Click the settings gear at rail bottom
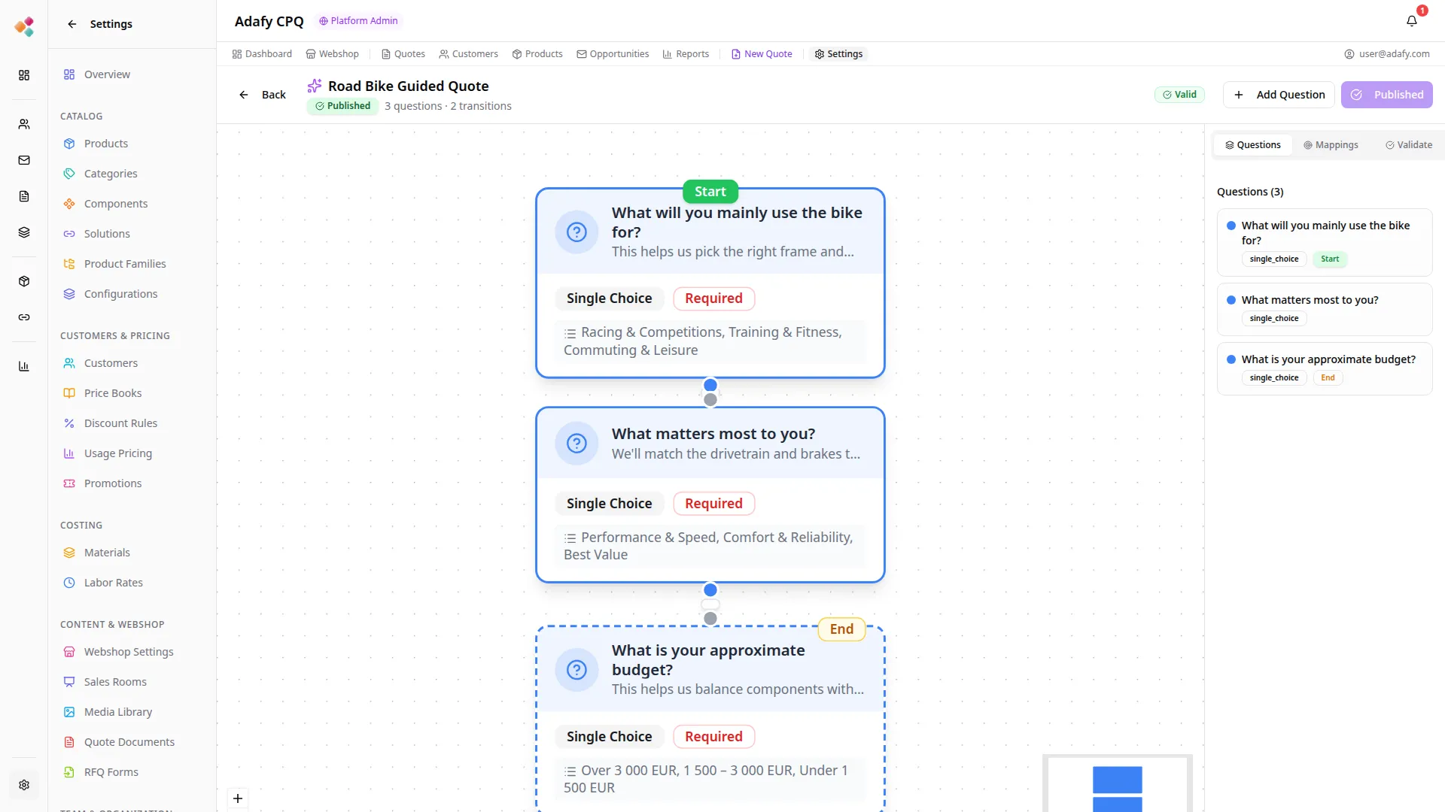Image resolution: width=1445 pixels, height=812 pixels. coord(24,785)
